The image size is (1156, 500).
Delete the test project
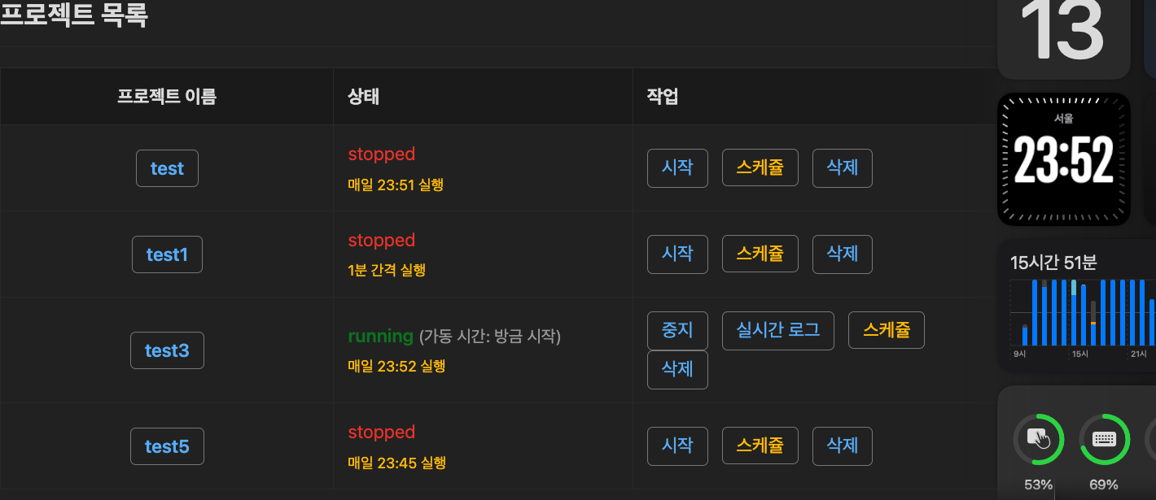843,168
